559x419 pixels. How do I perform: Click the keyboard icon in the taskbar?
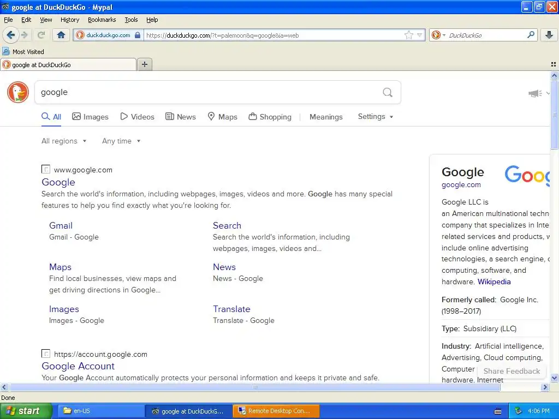pos(498,411)
